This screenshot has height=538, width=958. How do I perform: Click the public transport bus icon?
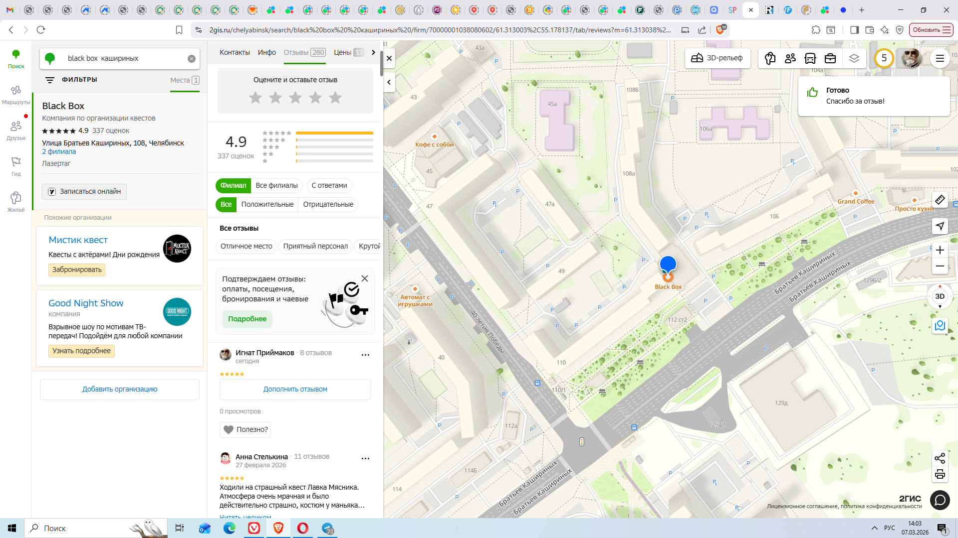tap(810, 58)
